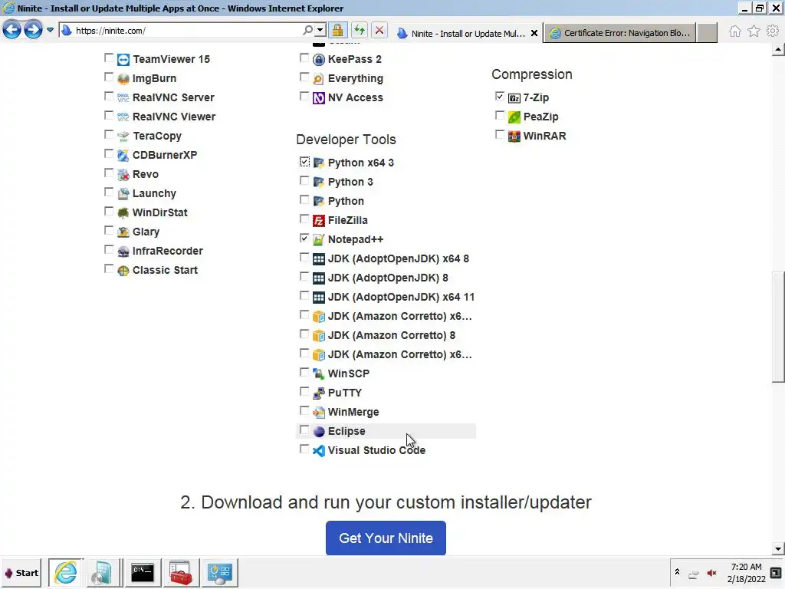Uncheck the Python x64 3 checkbox
Viewport: 785px width, 589px height.
304,162
